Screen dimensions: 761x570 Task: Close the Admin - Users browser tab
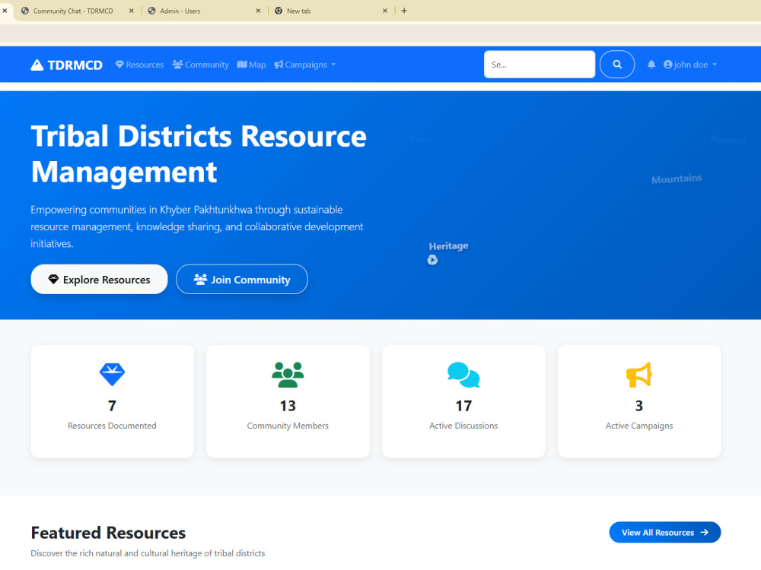258,11
